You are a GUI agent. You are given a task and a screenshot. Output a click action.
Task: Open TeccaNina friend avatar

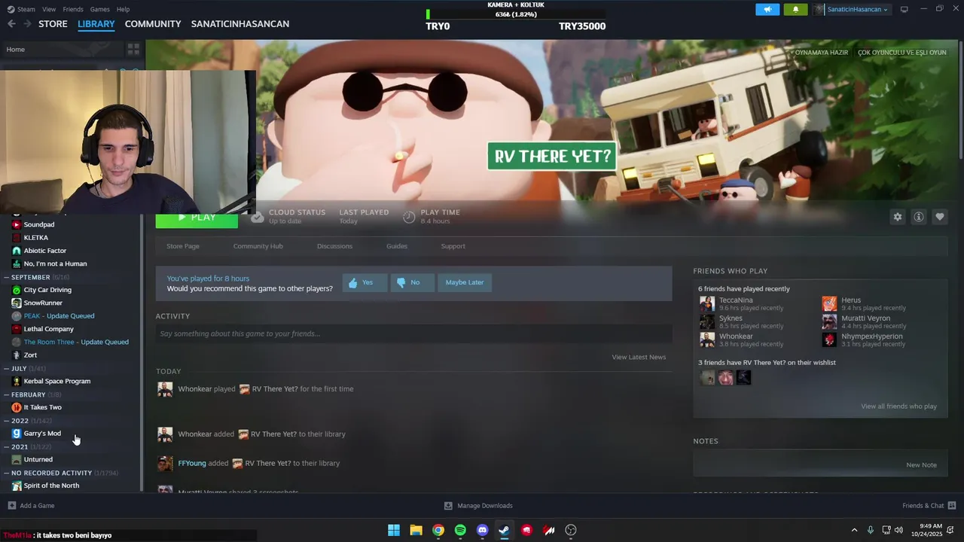click(x=706, y=303)
